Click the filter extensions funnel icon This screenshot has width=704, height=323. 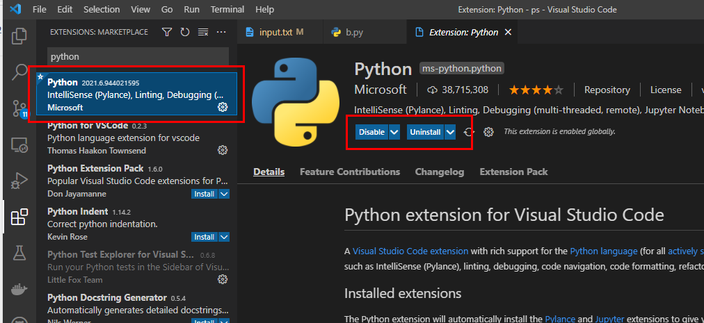click(166, 32)
